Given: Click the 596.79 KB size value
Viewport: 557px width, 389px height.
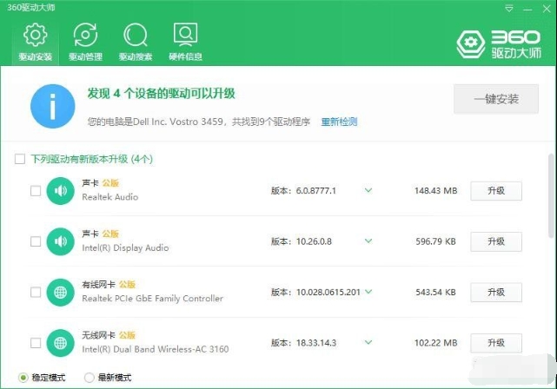Looking at the screenshot, I should [x=436, y=241].
